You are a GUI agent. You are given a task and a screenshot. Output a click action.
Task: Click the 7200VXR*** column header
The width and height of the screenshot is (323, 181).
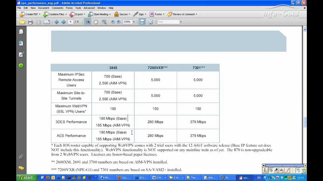158,68
